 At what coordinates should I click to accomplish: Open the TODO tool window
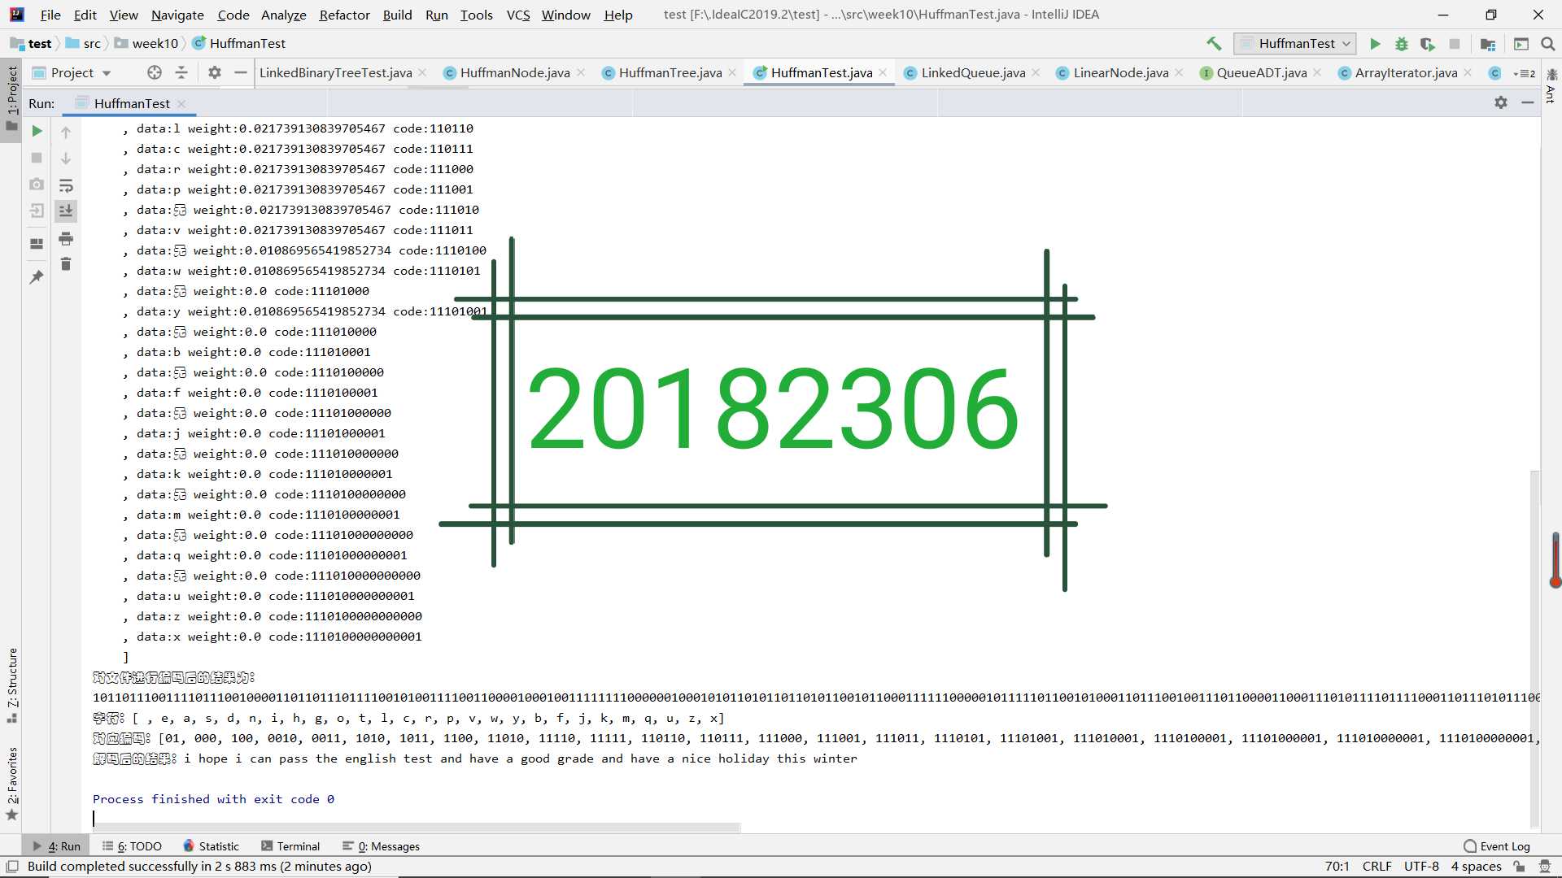132,846
